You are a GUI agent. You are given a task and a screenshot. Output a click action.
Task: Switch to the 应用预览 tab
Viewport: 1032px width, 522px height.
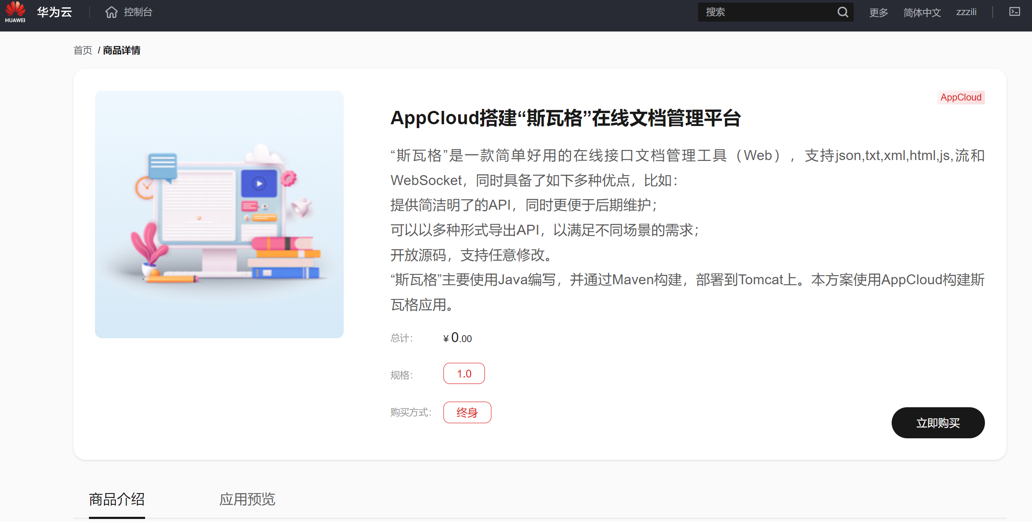coord(247,499)
